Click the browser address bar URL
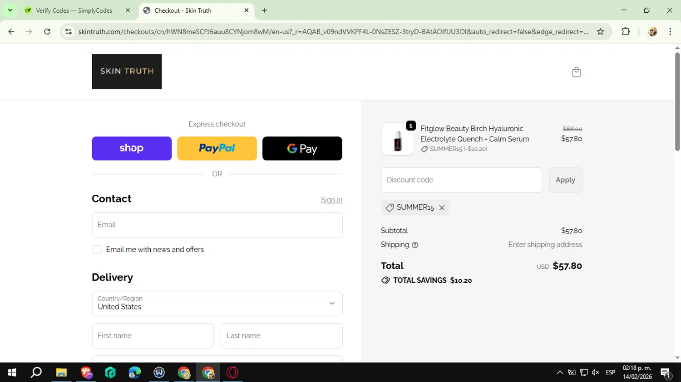This screenshot has height=382, width=681. [x=333, y=32]
